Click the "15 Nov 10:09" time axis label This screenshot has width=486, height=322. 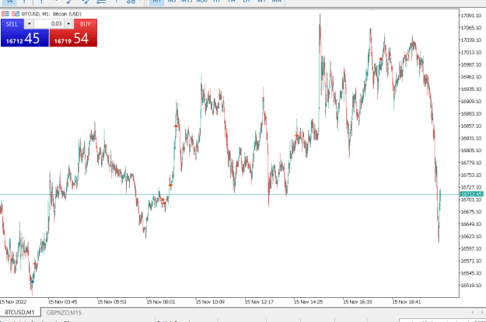[x=210, y=302]
